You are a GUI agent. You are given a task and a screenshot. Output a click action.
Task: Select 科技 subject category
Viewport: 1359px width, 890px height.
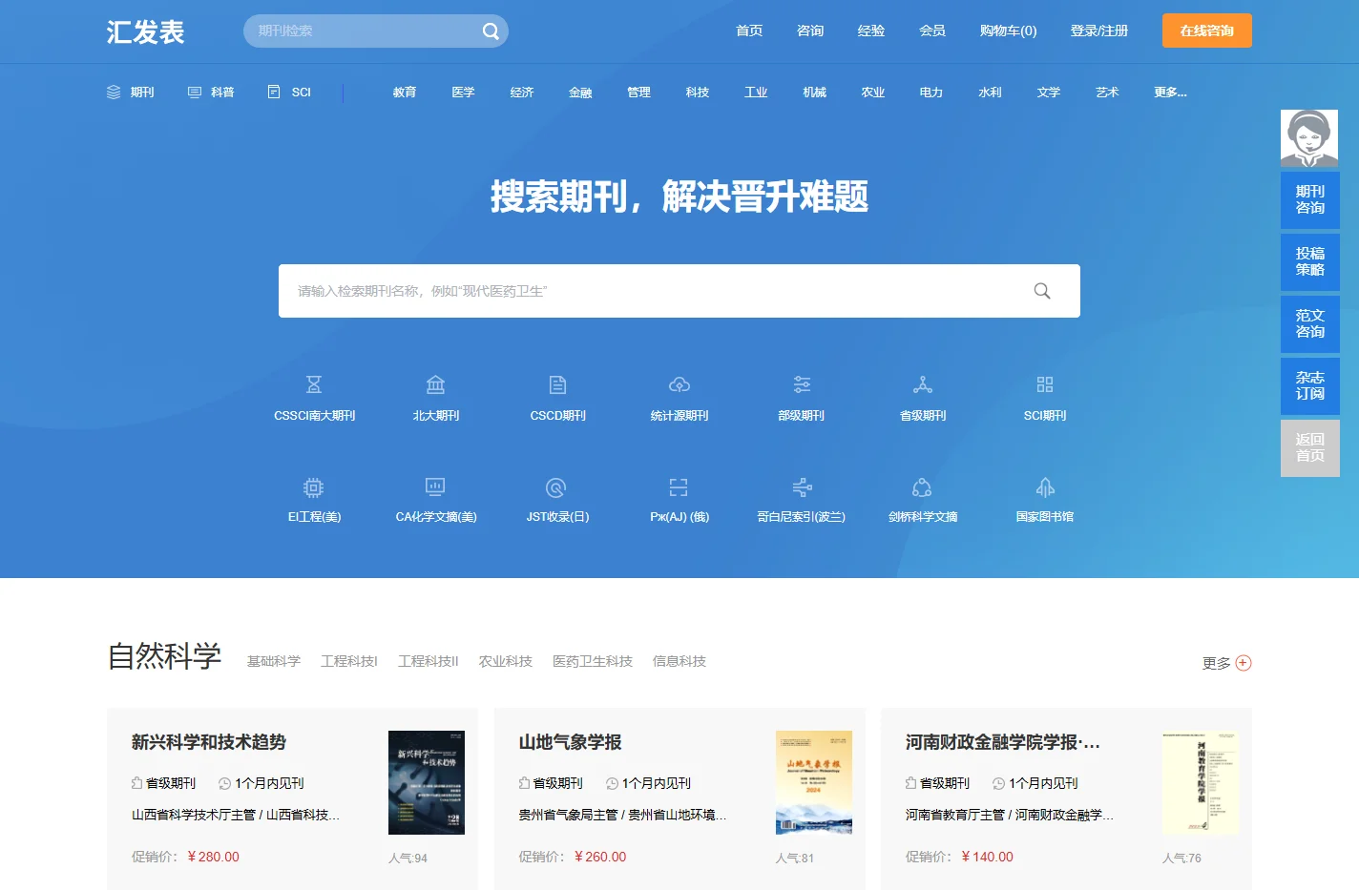click(698, 92)
